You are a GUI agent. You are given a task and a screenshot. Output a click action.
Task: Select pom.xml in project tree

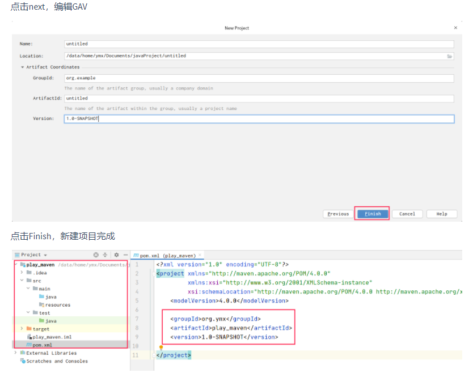coord(42,345)
